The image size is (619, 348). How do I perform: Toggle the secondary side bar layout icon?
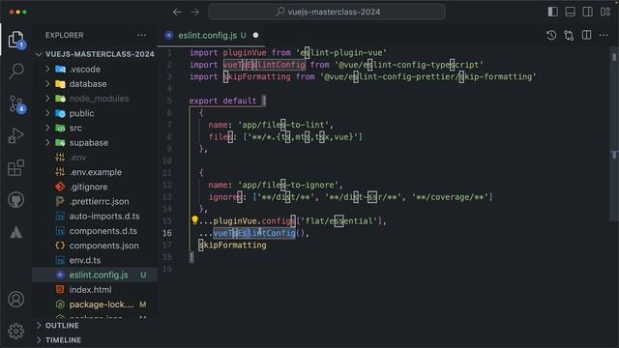point(587,12)
